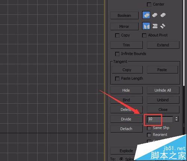The image size is (187, 161).
Task: Click the Extend button
Action: (163, 45)
